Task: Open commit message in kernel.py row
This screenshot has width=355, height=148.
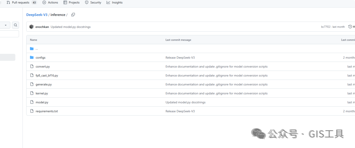Action: (x=216, y=93)
